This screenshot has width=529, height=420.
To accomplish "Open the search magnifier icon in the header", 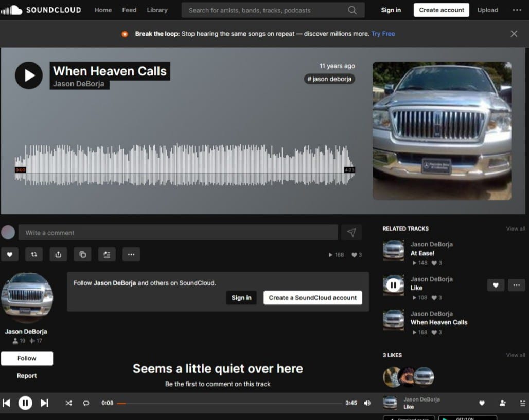I will pos(352,10).
